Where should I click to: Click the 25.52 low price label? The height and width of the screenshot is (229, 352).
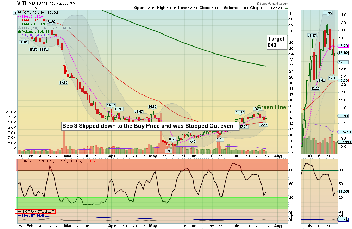click(x=33, y=50)
